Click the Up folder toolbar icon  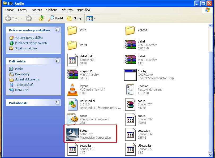(41, 18)
